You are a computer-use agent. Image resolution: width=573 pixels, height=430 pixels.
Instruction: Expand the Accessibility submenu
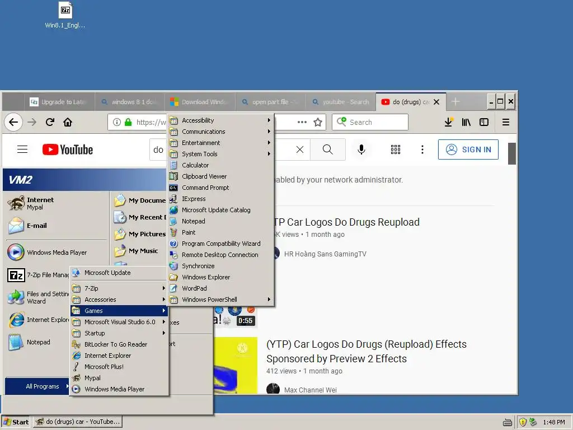click(x=220, y=120)
